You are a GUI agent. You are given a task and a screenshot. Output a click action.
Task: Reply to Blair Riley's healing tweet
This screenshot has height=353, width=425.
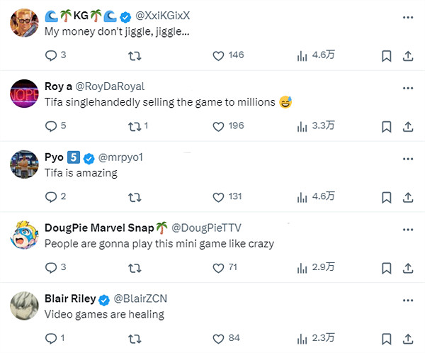50,339
